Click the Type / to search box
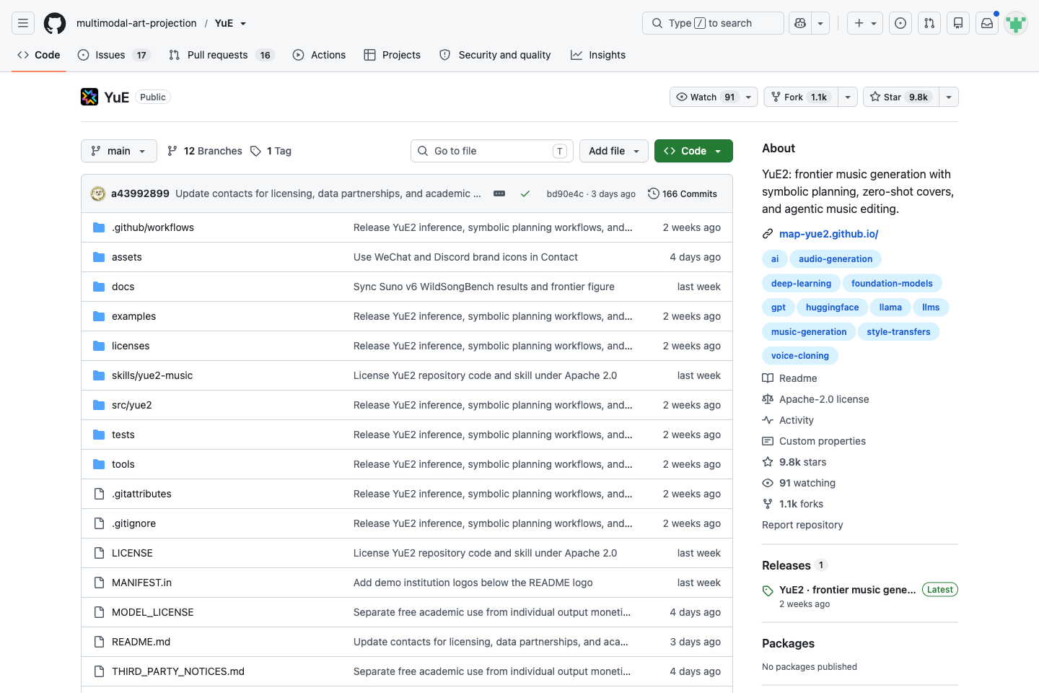The height and width of the screenshot is (693, 1039). tap(713, 23)
